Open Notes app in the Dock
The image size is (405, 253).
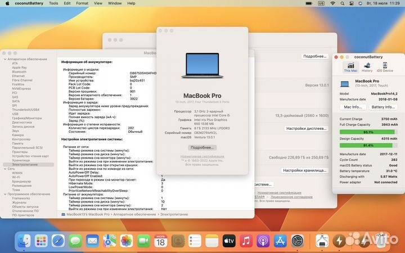[x=212, y=241]
